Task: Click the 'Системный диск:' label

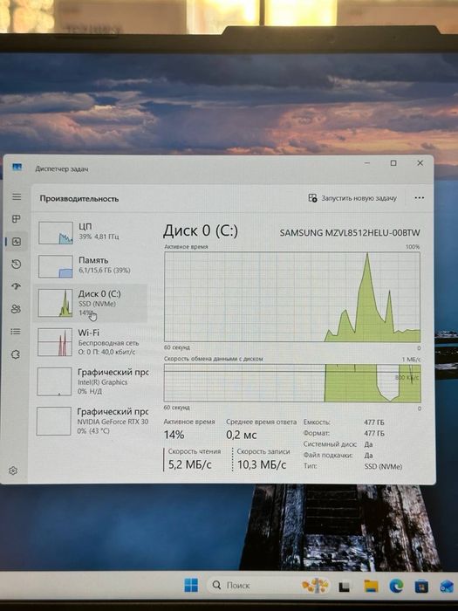Action: [x=330, y=444]
